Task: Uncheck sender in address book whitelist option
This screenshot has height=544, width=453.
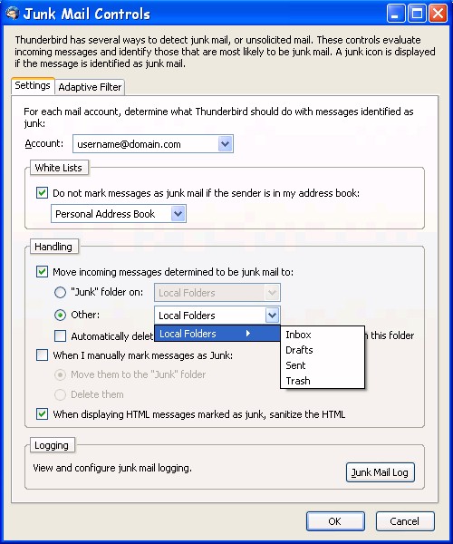Action: tap(42, 192)
